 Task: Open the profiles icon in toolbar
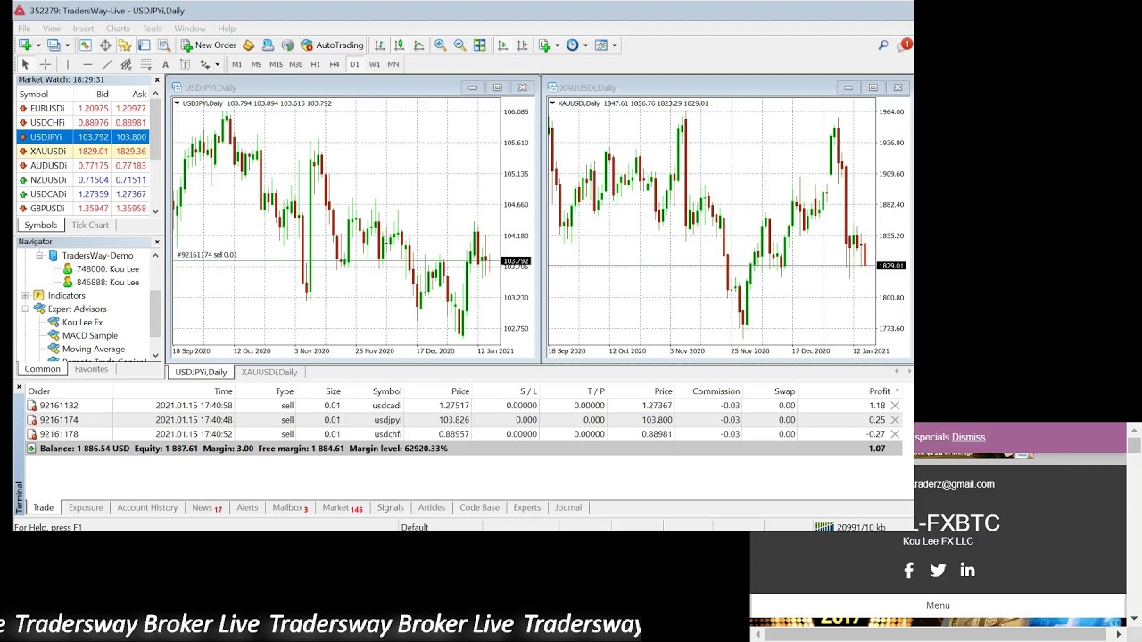click(x=54, y=45)
